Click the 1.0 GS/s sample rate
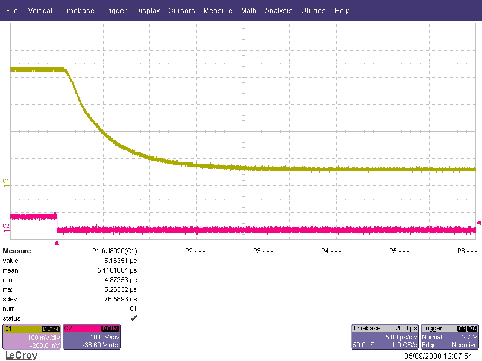 (404, 345)
